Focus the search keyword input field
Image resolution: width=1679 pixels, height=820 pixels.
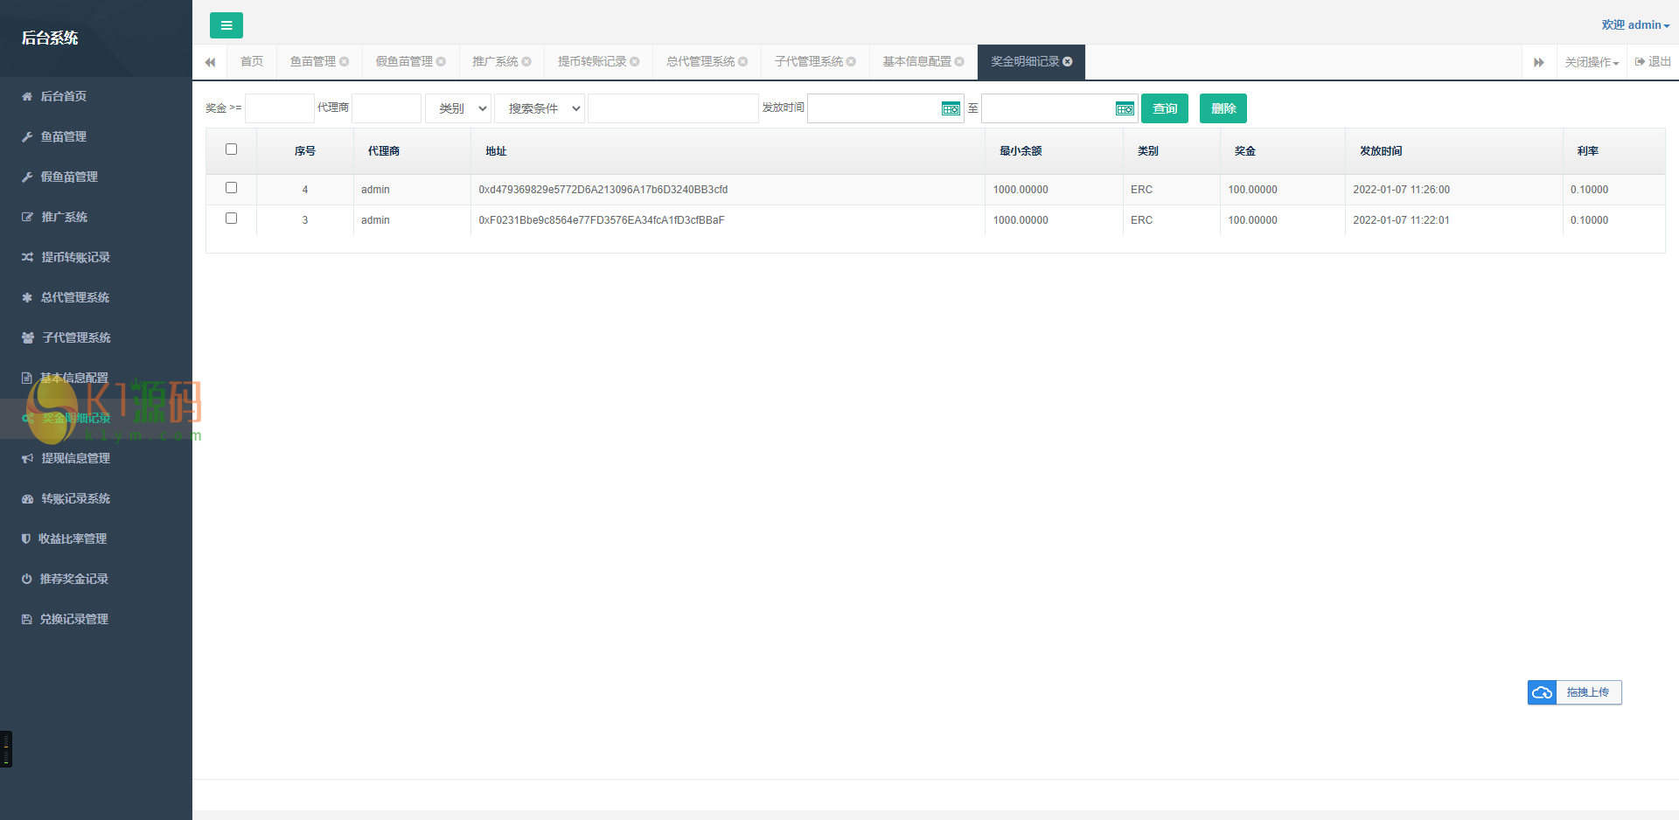(673, 108)
